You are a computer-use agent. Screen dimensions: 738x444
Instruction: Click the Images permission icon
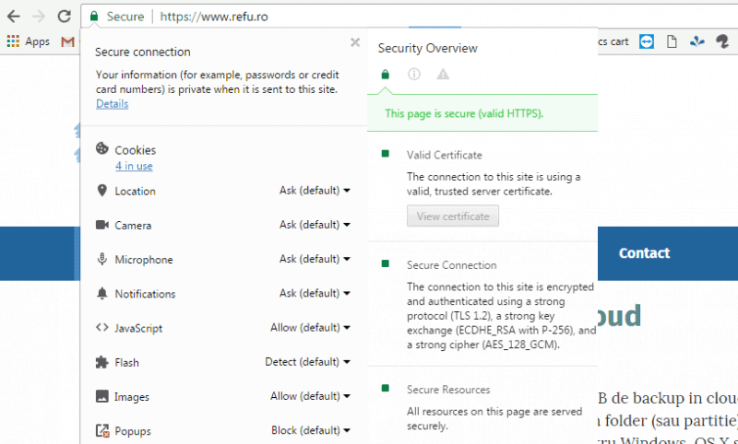click(102, 396)
